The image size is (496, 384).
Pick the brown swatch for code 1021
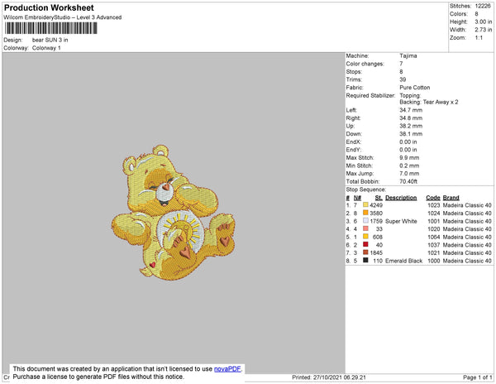tap(365, 252)
